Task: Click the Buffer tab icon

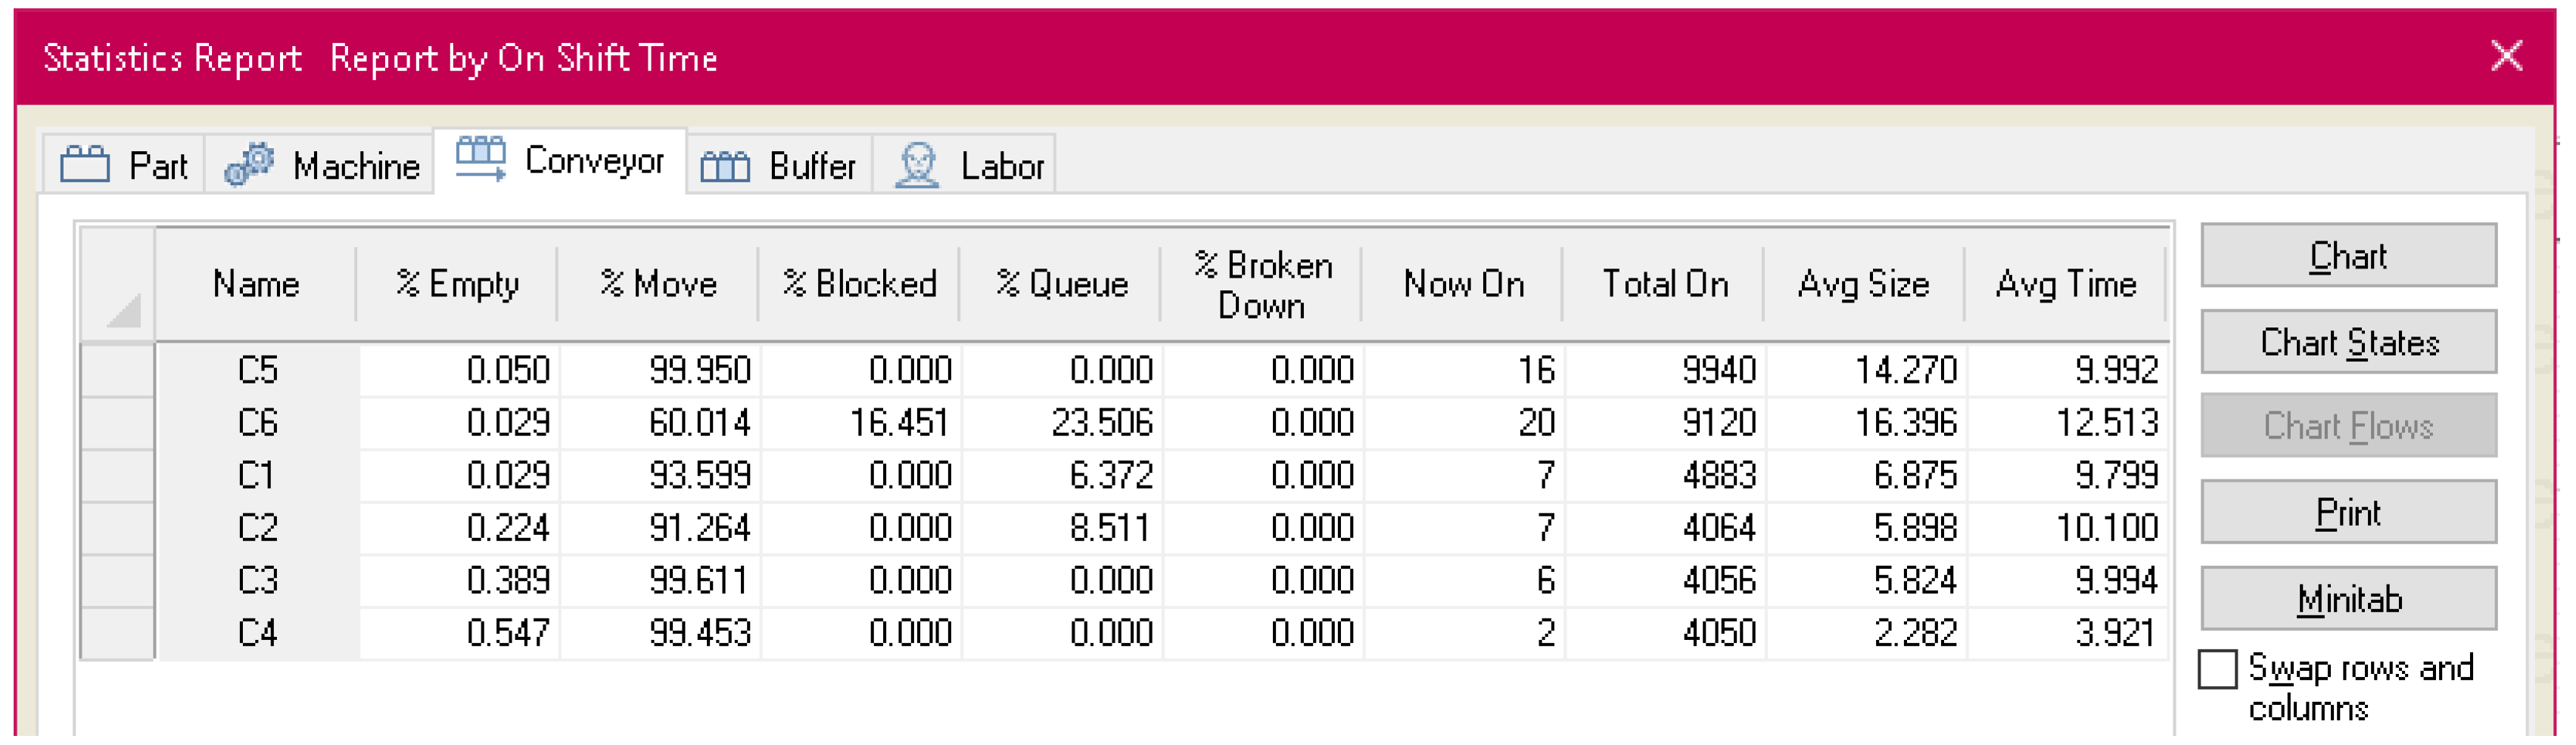Action: [725, 165]
